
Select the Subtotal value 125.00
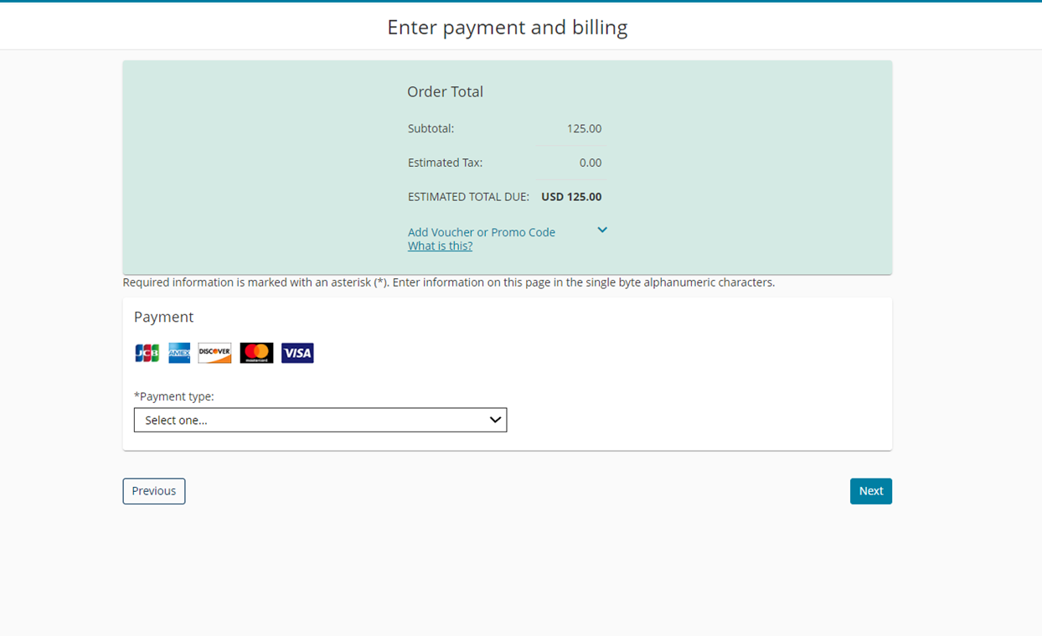[584, 128]
